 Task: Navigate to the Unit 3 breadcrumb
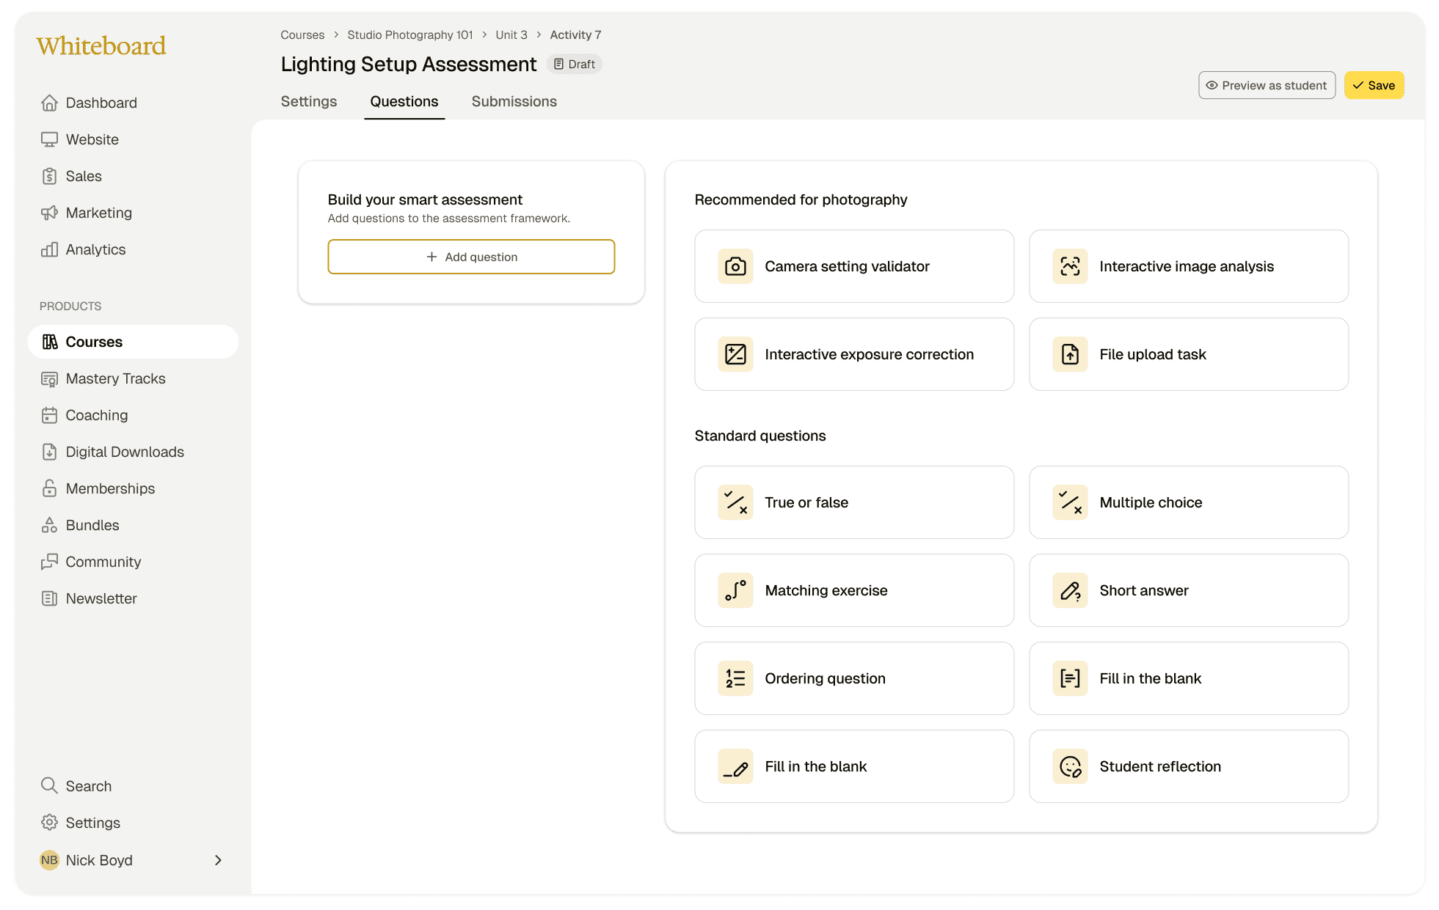tap(511, 35)
